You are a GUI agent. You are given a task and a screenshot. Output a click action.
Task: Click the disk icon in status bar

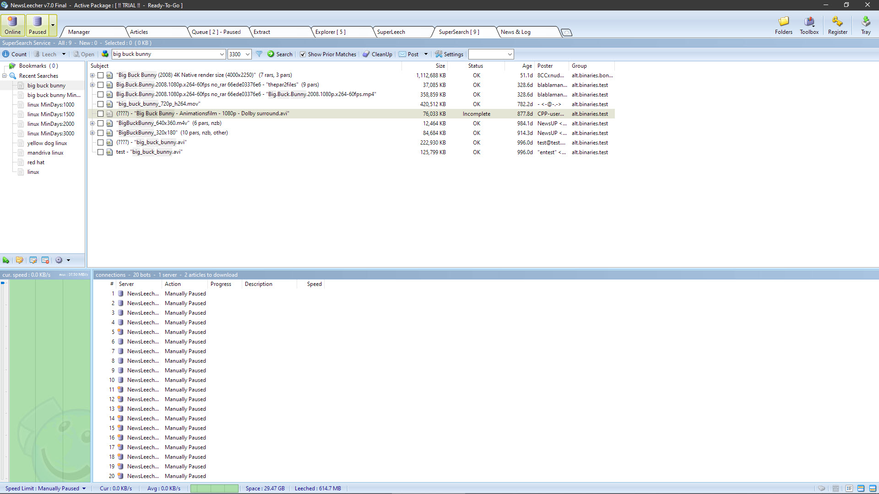822,489
